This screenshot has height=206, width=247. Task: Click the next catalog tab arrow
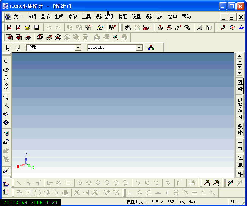coord(239,67)
